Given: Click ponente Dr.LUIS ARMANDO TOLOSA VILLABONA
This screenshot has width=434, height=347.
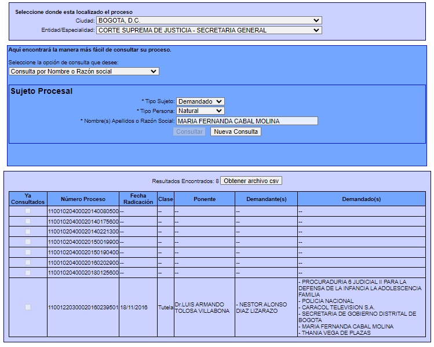Looking at the screenshot, I should (x=202, y=308).
